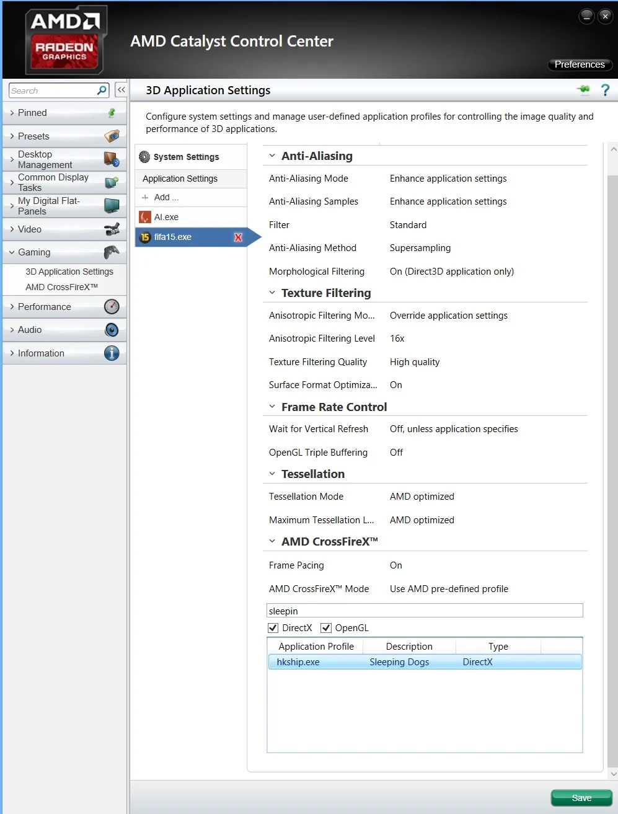The height and width of the screenshot is (814, 618).
Task: Expand Desktop Management section
Action: [x=12, y=159]
